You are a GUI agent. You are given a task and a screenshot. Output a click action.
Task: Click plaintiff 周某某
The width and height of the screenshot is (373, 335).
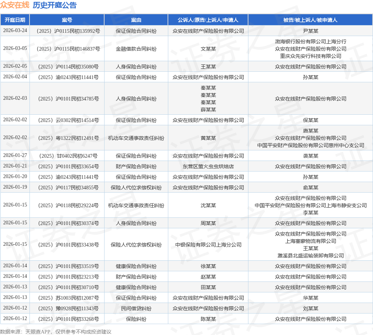(208, 223)
